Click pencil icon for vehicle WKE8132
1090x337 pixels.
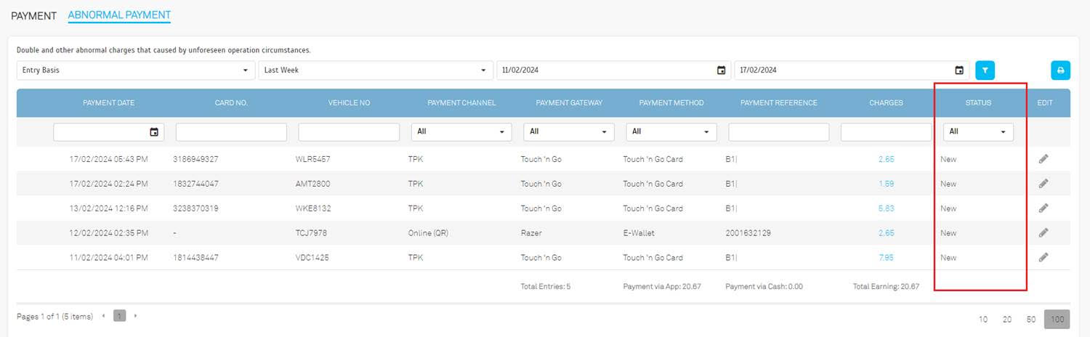tap(1043, 208)
